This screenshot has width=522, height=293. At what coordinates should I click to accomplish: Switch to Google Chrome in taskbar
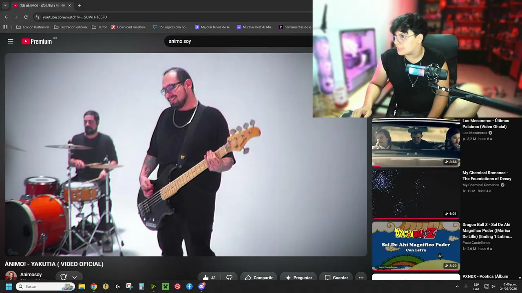pos(94,286)
